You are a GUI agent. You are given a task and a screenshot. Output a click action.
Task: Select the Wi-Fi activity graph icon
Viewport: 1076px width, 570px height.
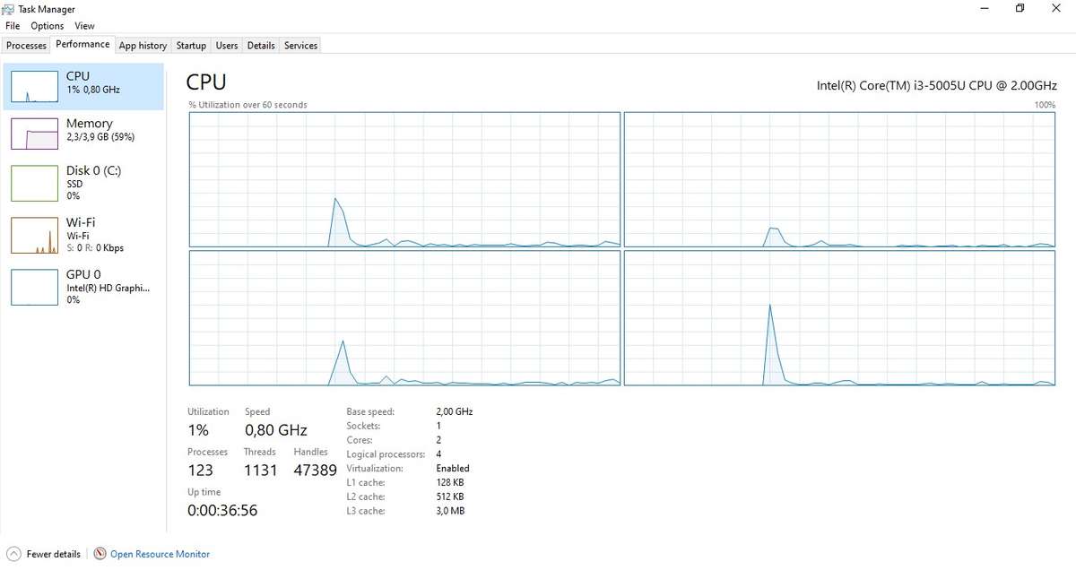(x=34, y=235)
